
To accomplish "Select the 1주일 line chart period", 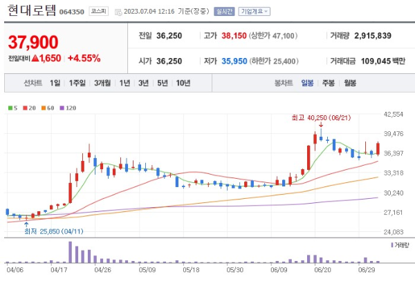I will pos(77,83).
